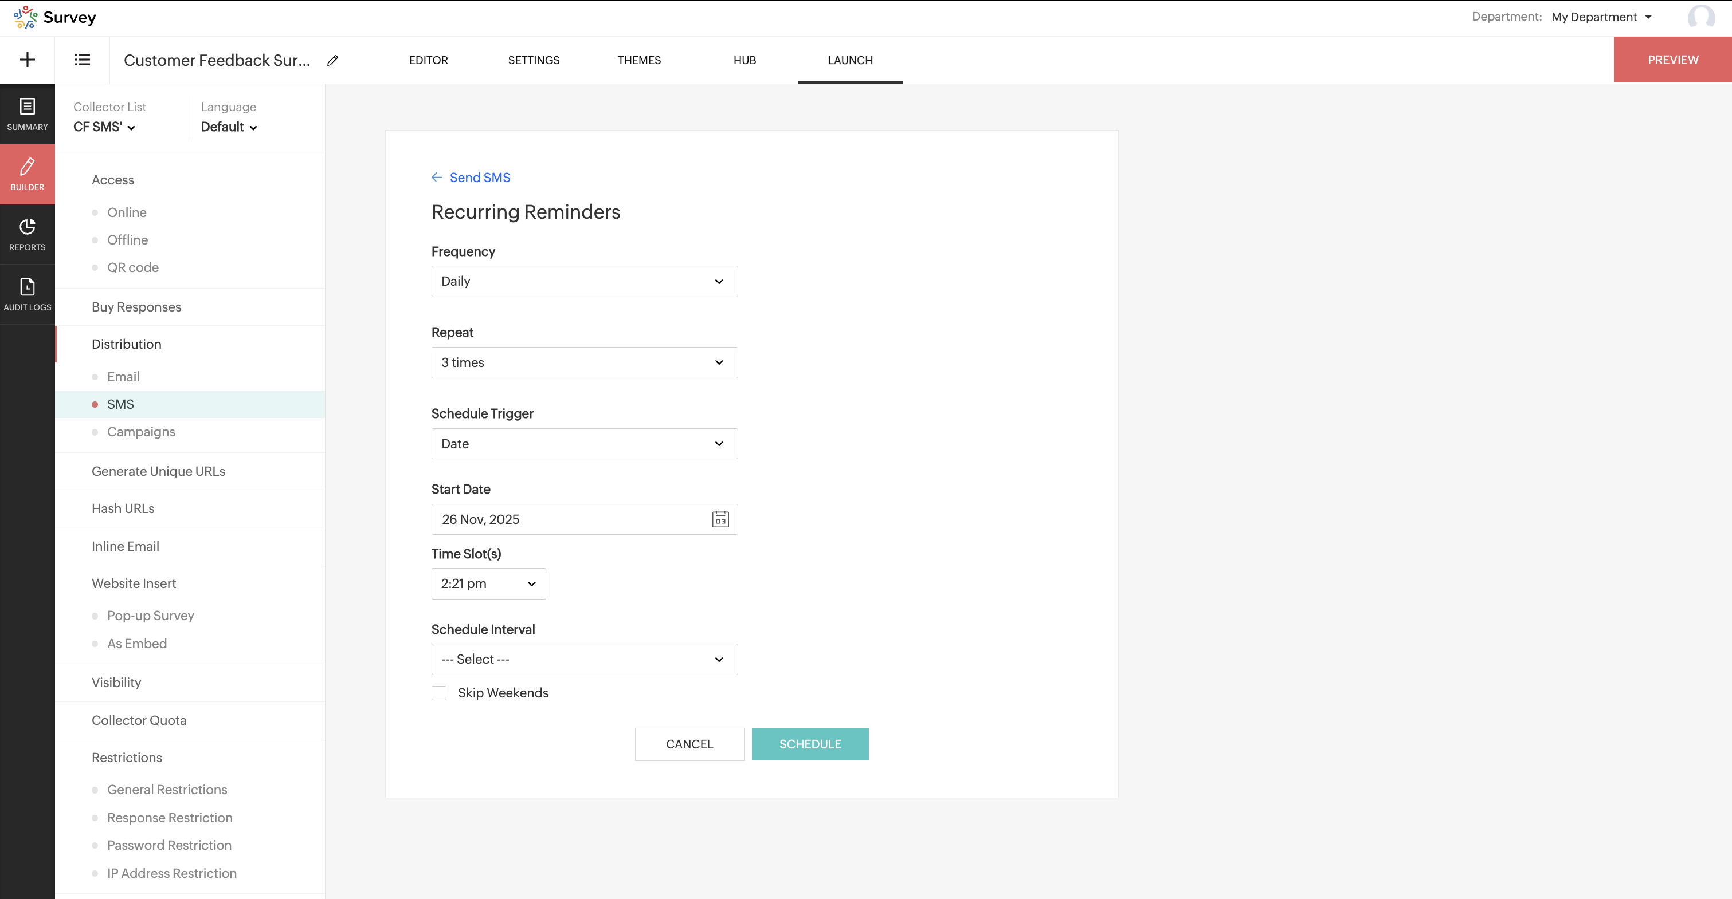Viewport: 1732px width, 899px height.
Task: Open the survey list menu icon
Action: click(x=82, y=60)
